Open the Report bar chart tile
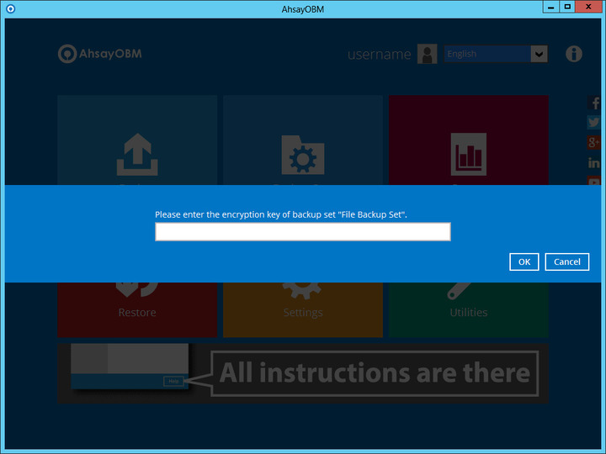This screenshot has width=606, height=454. point(468,154)
